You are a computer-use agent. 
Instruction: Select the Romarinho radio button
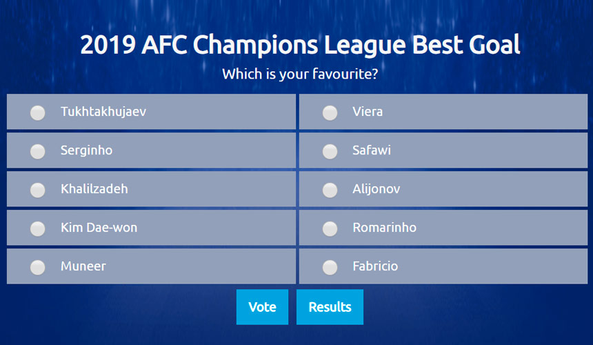[x=330, y=228]
